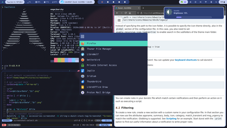Click the browser home button
The image size is (227, 128).
pyautogui.click(x=130, y=13)
